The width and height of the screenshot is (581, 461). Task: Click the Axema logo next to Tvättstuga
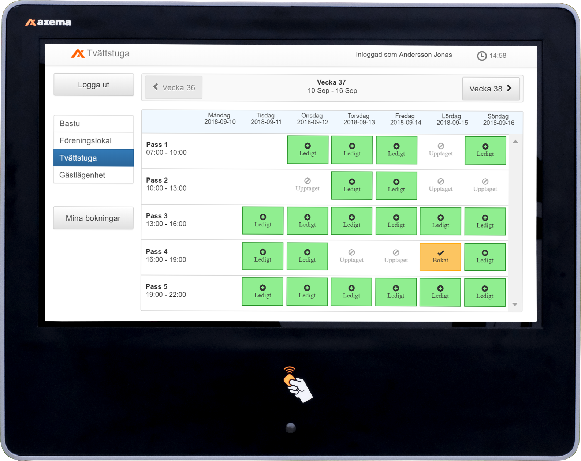(x=78, y=54)
